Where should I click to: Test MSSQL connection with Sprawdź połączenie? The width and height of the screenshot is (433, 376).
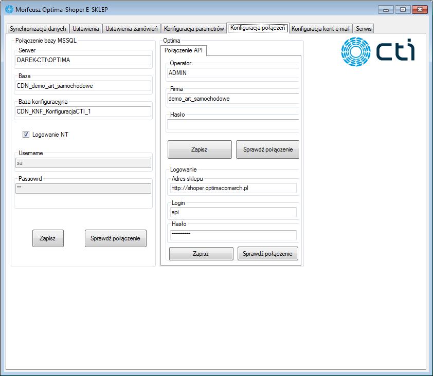[116, 238]
